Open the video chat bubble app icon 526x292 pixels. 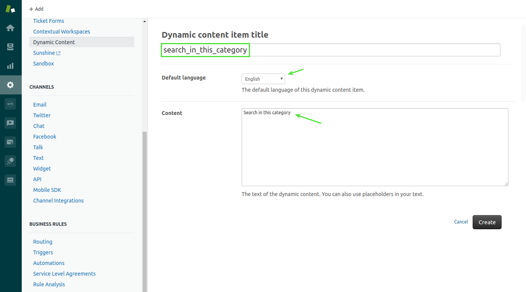click(x=10, y=123)
